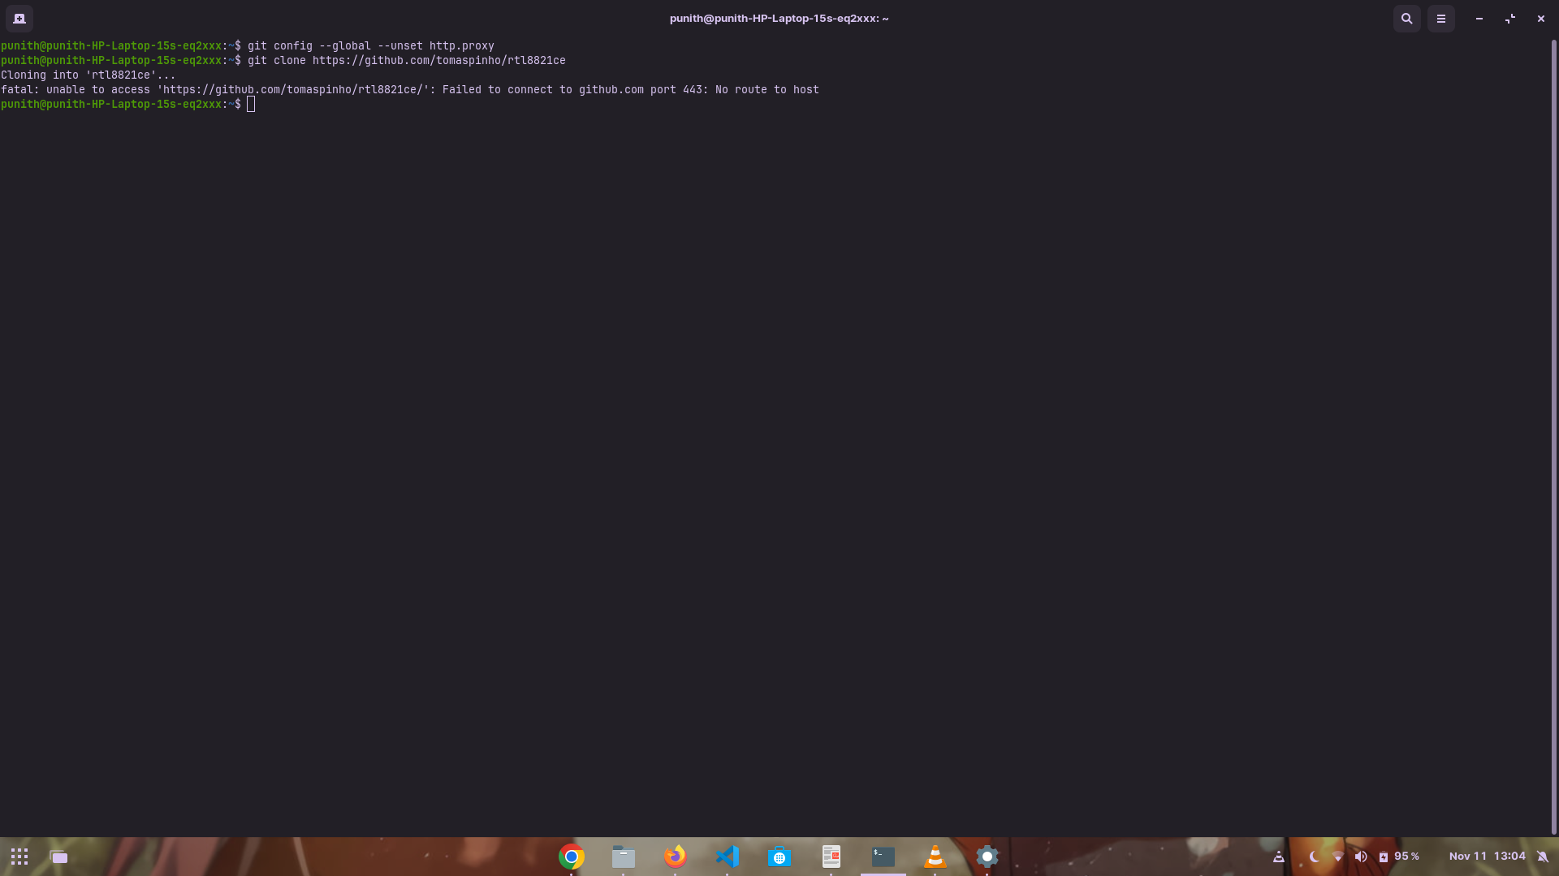Click the terminal command prompt cursor
The image size is (1559, 876).
pyautogui.click(x=251, y=104)
